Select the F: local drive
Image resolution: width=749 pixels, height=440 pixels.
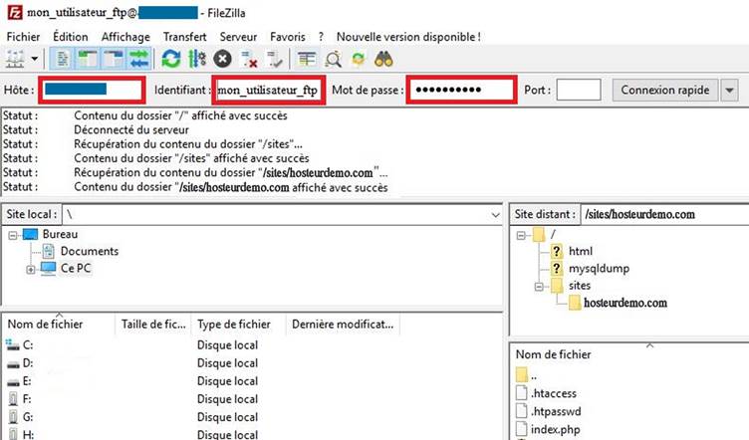click(27, 399)
